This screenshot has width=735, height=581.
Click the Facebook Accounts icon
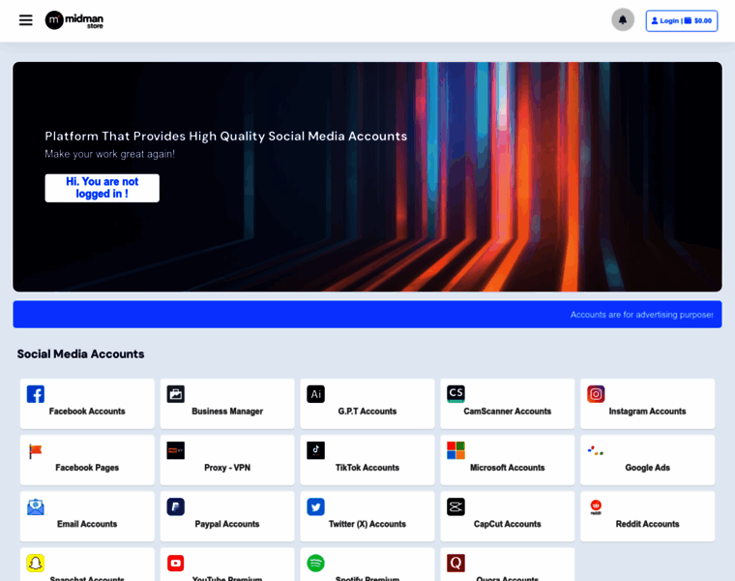coord(36,394)
